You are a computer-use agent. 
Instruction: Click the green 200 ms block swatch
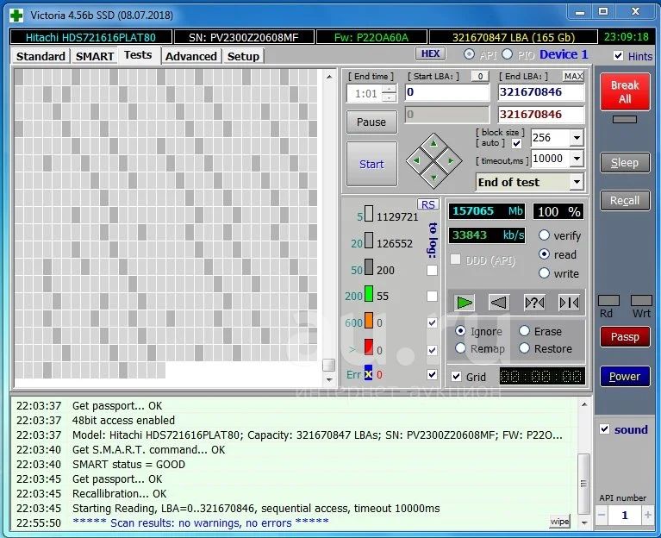click(369, 293)
